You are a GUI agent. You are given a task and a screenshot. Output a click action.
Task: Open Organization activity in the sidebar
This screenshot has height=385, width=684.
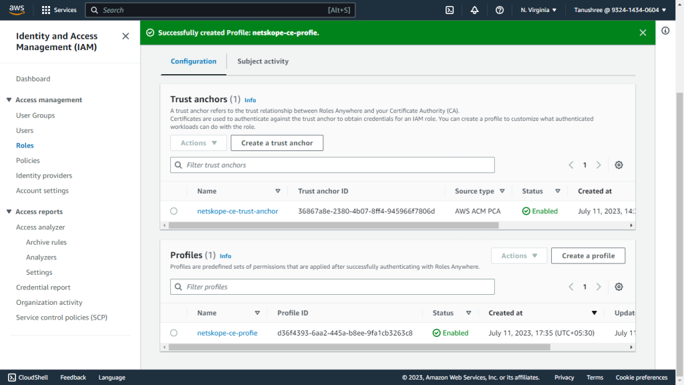click(49, 303)
